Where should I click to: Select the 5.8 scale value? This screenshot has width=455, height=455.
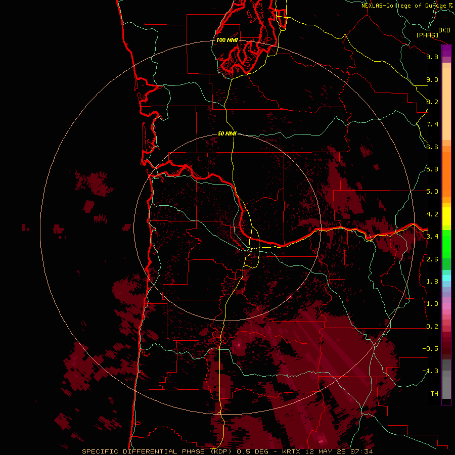pyautogui.click(x=432, y=169)
